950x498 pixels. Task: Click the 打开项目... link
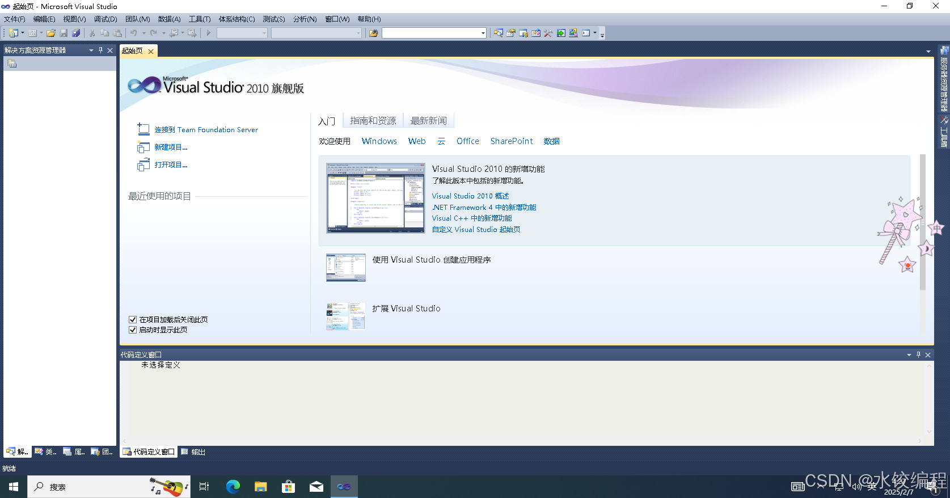tap(171, 165)
